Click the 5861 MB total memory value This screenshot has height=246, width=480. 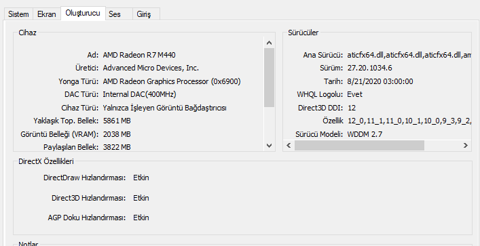click(117, 121)
